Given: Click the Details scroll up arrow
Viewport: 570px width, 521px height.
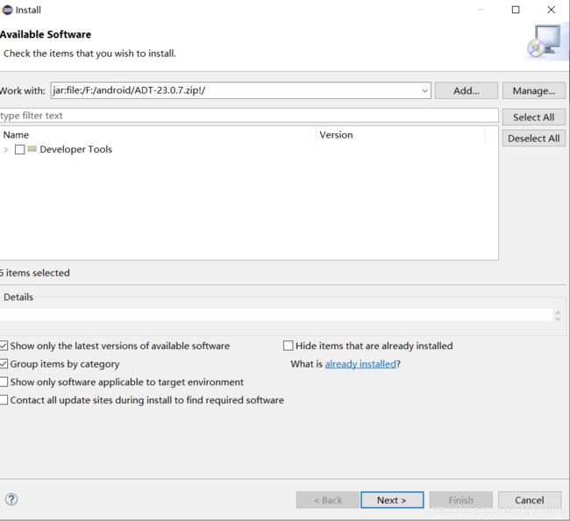Looking at the screenshot, I should point(558,312).
